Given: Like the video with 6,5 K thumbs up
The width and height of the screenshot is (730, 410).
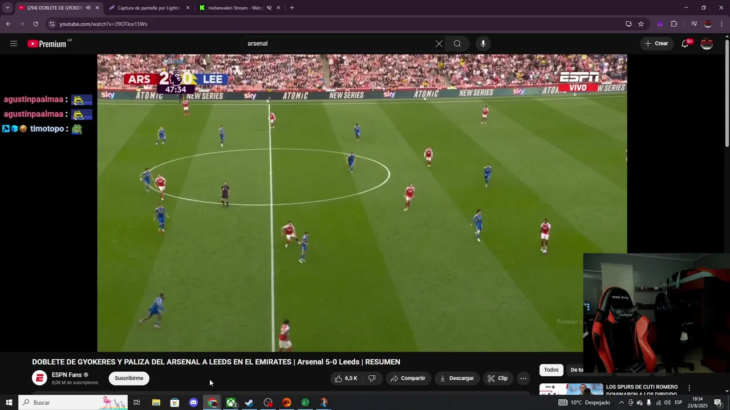Looking at the screenshot, I should pyautogui.click(x=346, y=378).
